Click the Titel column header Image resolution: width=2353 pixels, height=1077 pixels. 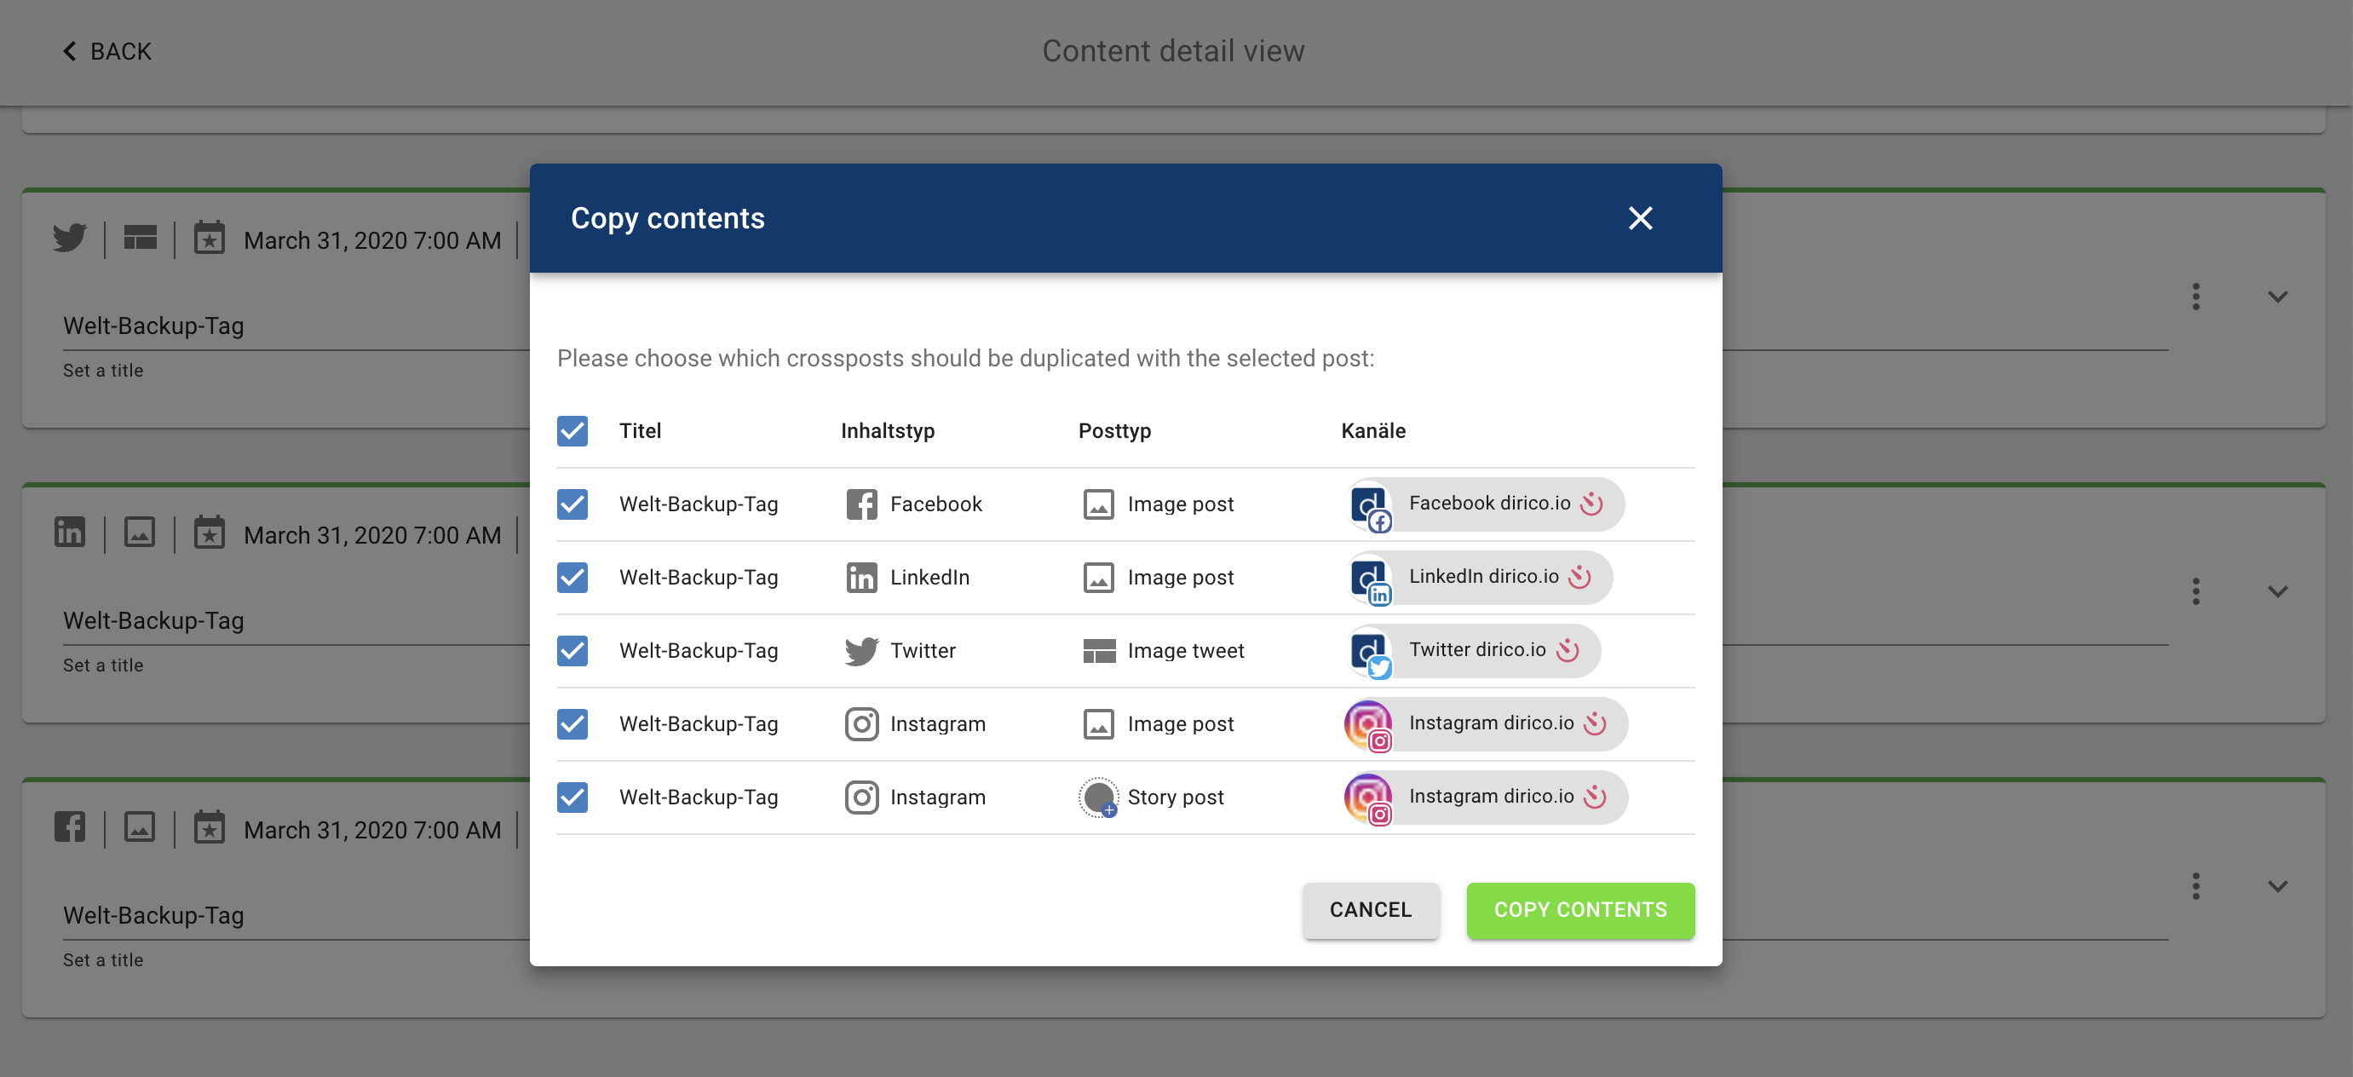click(x=640, y=431)
